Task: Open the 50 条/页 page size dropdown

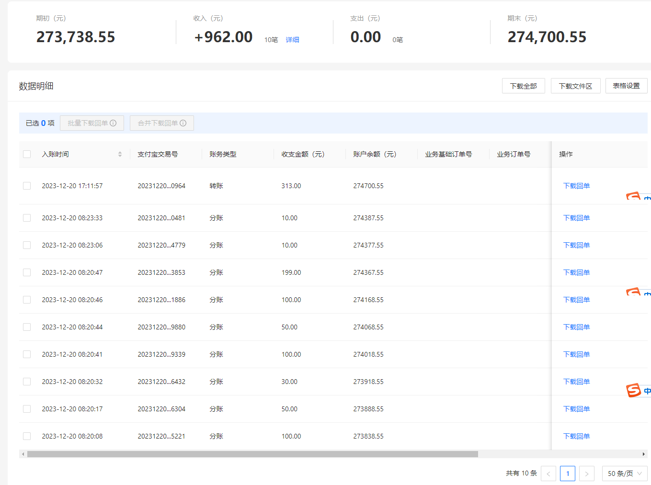Action: click(625, 474)
